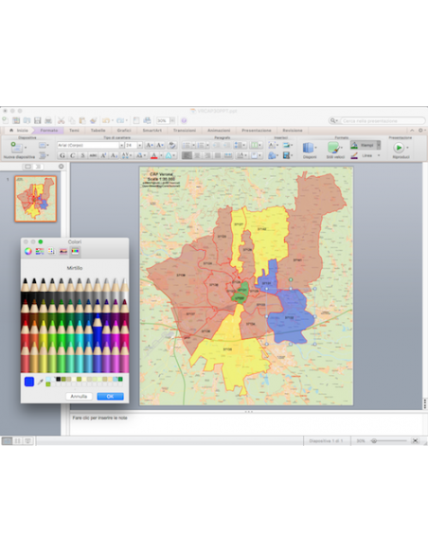Viewport: 428px width, 553px height.
Task: Select the pencils picker tab
Action: click(x=75, y=251)
